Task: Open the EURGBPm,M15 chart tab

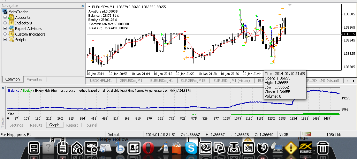Action: (193, 81)
